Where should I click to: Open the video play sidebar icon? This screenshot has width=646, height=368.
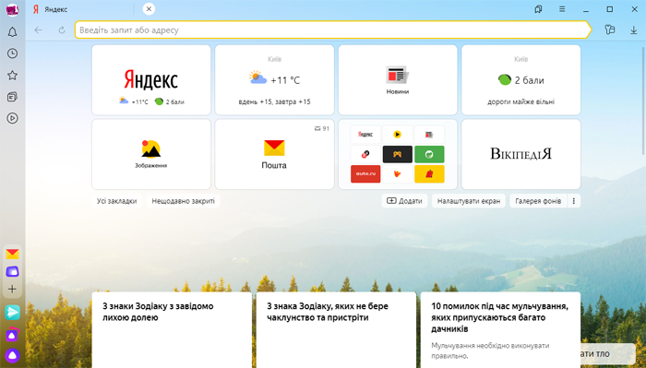pos(12,119)
